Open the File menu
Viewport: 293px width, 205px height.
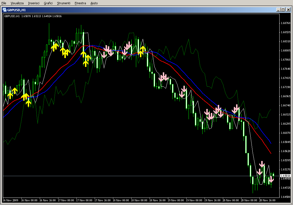pos(4,3)
